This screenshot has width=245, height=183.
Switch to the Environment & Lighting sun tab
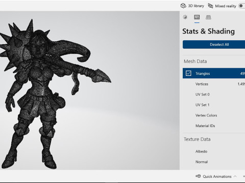point(185,17)
